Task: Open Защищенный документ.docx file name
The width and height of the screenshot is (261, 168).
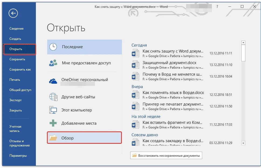Action: pyautogui.click(x=169, y=63)
